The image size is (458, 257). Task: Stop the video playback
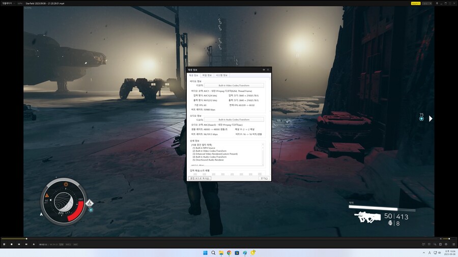coord(11,244)
